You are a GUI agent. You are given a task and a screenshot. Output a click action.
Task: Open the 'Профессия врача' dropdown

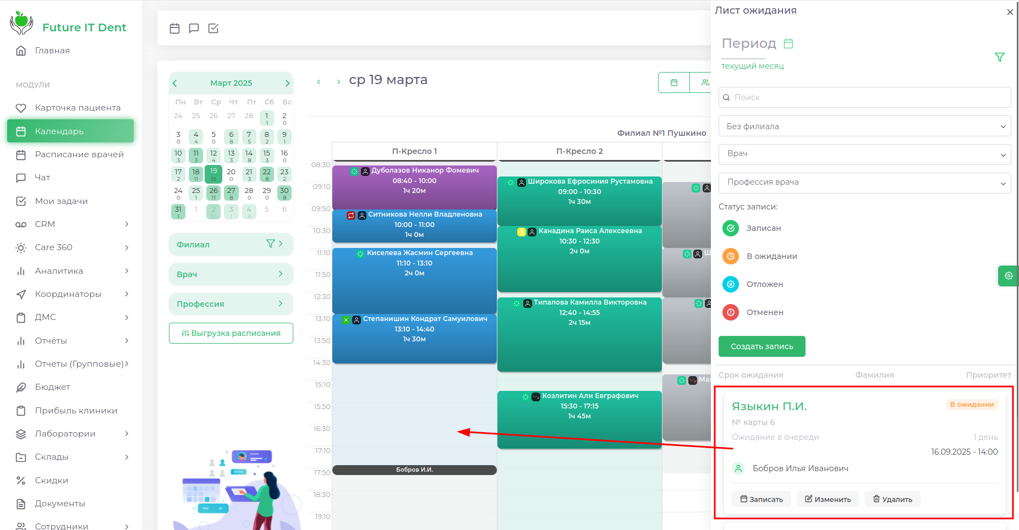coord(864,183)
